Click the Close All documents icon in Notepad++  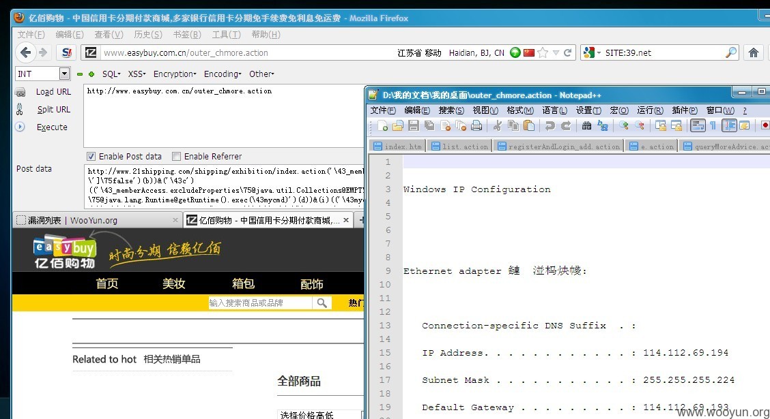[461, 126]
